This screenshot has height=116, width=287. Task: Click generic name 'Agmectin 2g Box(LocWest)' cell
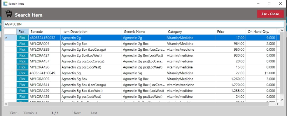coord(144,55)
